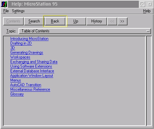Screen dimensions: 154x129
Task: Maximize the Help window
Action: (149, 4)
